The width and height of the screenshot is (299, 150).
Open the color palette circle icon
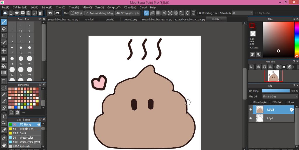click(253, 55)
